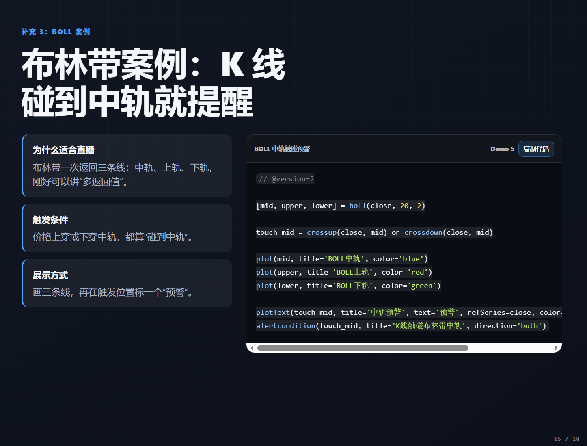
Task: Click the 触发条件 card heading
Action: [x=50, y=220]
